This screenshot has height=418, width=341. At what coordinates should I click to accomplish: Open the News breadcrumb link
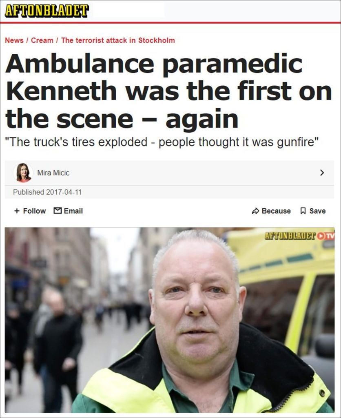click(14, 40)
